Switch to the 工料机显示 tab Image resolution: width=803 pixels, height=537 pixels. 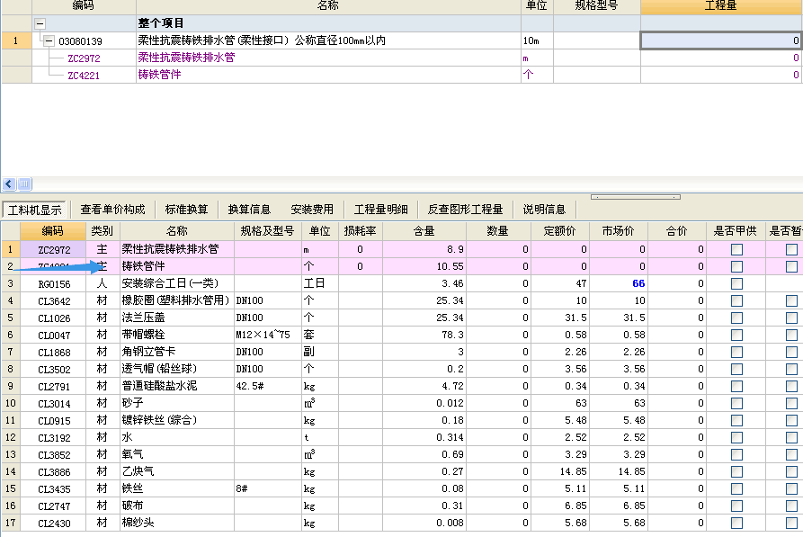pos(35,210)
